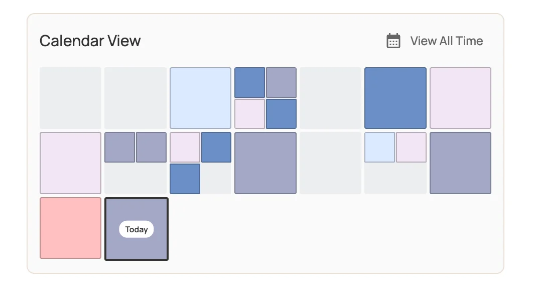Click bottom-left pink square in first-row four-square day
The height and width of the screenshot is (291, 536).
[249, 114]
